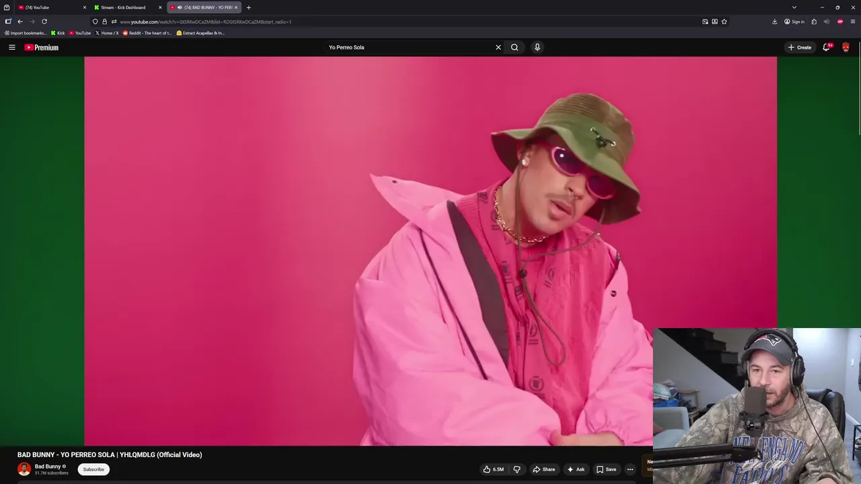Open the browser application menu
The height and width of the screenshot is (484, 861).
853,22
